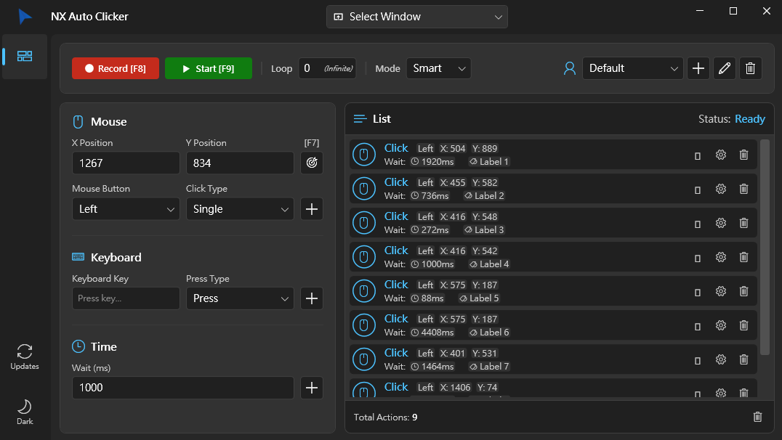
Task: Clear all actions via bottom trash icon
Action: click(x=757, y=417)
